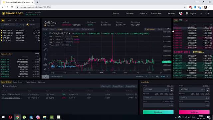
Task: Unfavorite the RUNE/BNB pair star
Action: coord(2,30)
